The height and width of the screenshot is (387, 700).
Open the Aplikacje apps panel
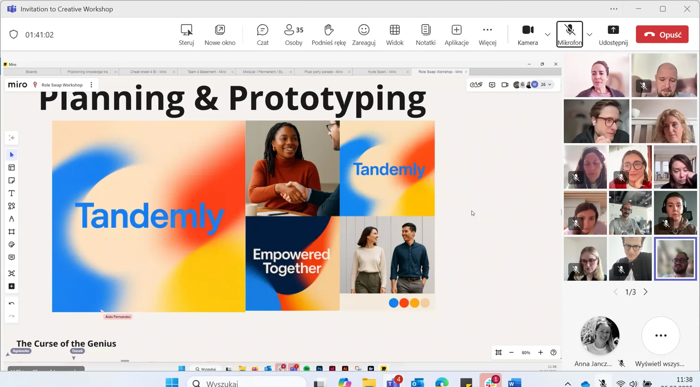point(456,35)
